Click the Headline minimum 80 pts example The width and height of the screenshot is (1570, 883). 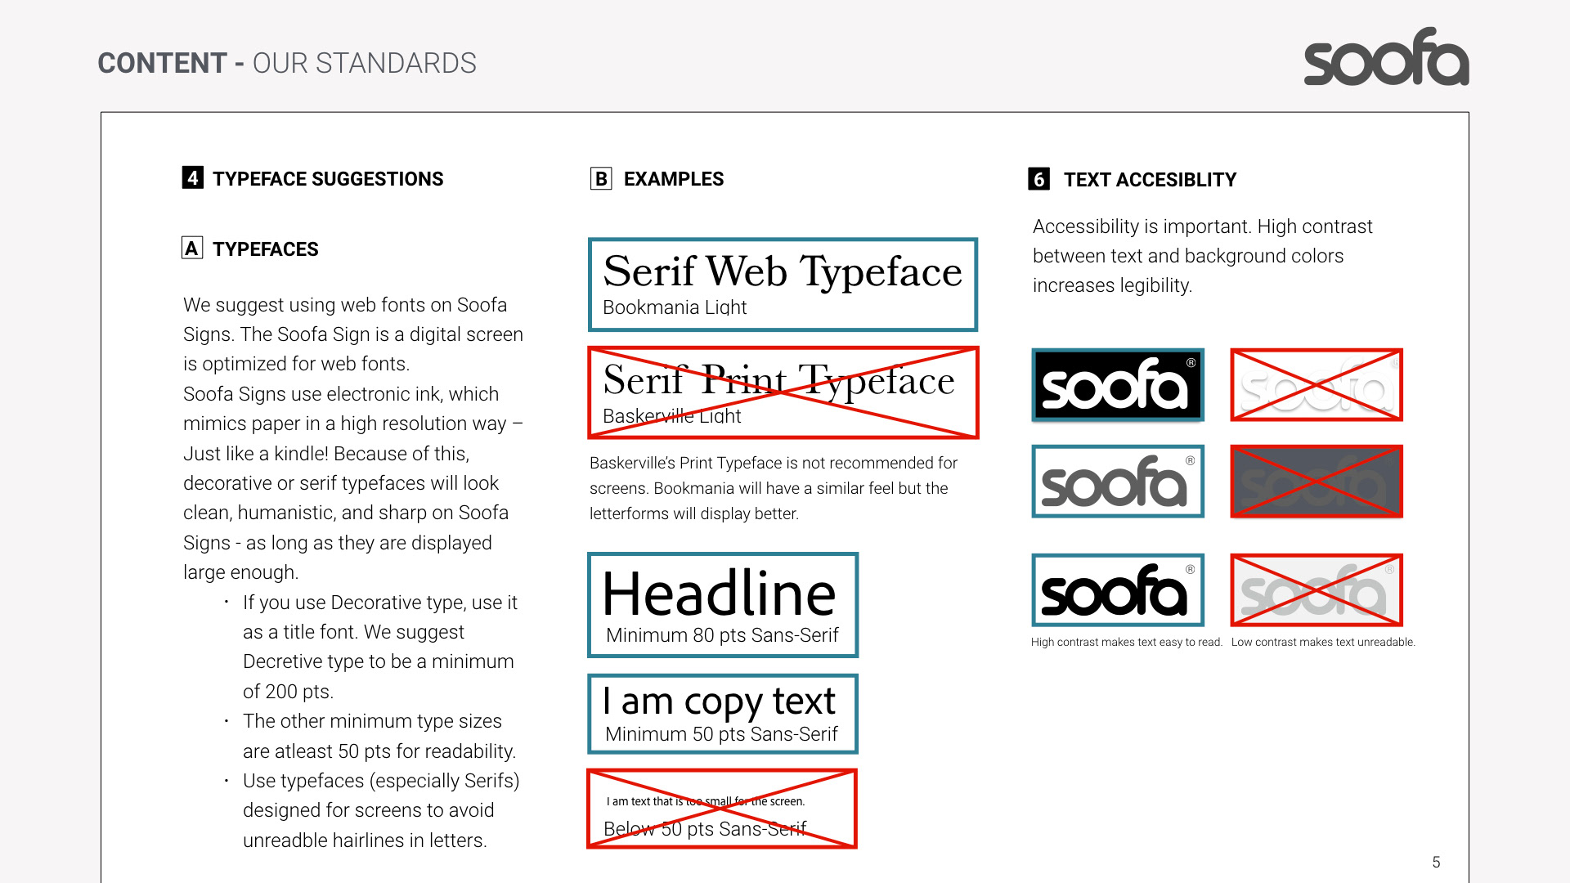click(723, 605)
